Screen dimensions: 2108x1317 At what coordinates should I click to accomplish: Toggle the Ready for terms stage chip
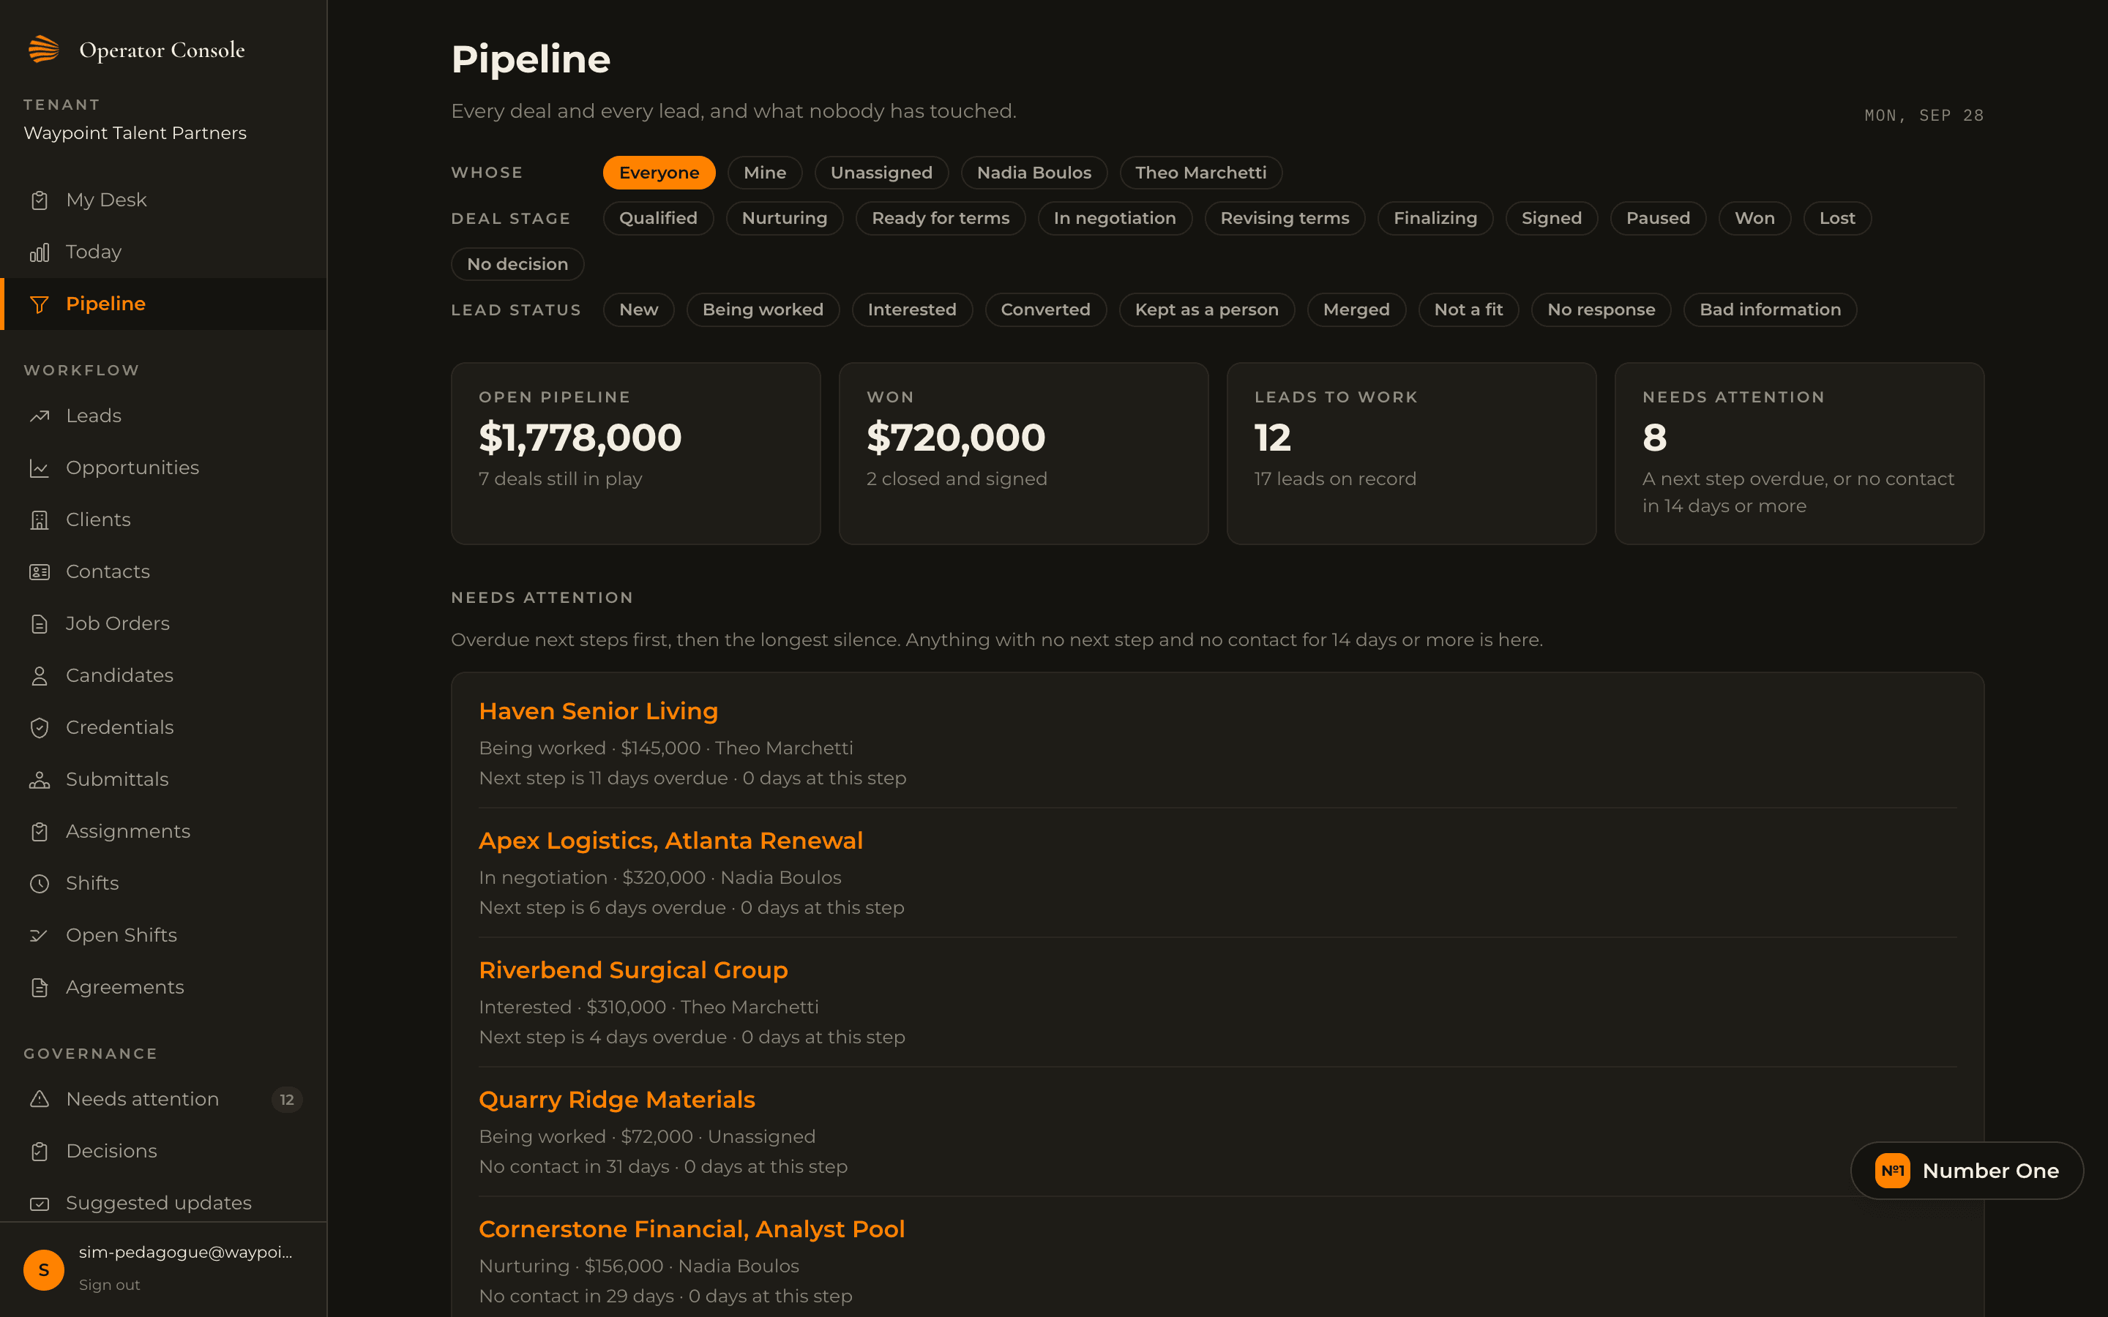click(940, 218)
